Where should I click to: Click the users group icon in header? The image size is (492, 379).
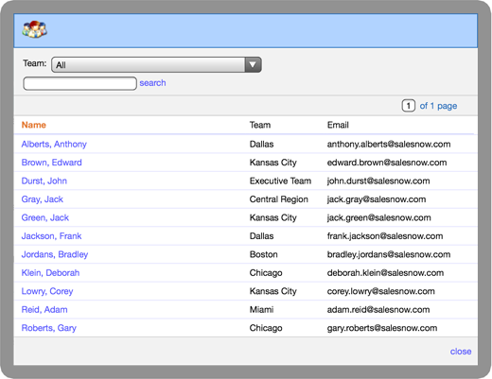pos(34,29)
